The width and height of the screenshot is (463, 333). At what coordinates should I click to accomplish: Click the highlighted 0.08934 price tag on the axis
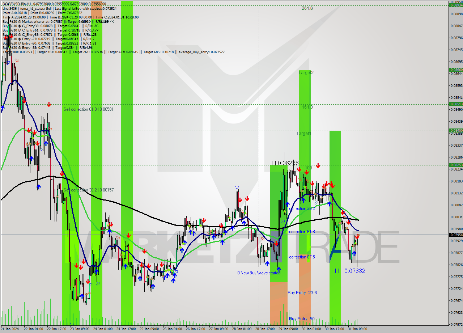click(x=456, y=5)
